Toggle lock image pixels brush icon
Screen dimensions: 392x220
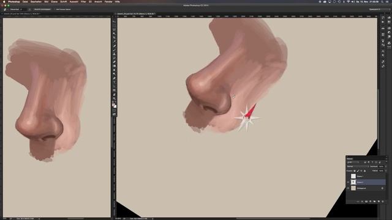click(x=358, y=171)
